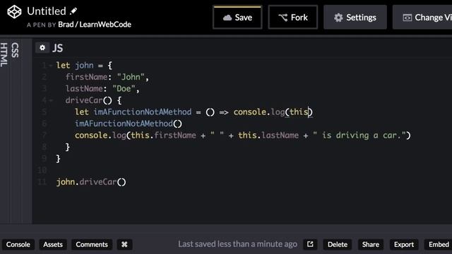Viewport: 452px width, 254px height.
Task: Click on 'firstName: "John",' code line
Action: click(107, 77)
